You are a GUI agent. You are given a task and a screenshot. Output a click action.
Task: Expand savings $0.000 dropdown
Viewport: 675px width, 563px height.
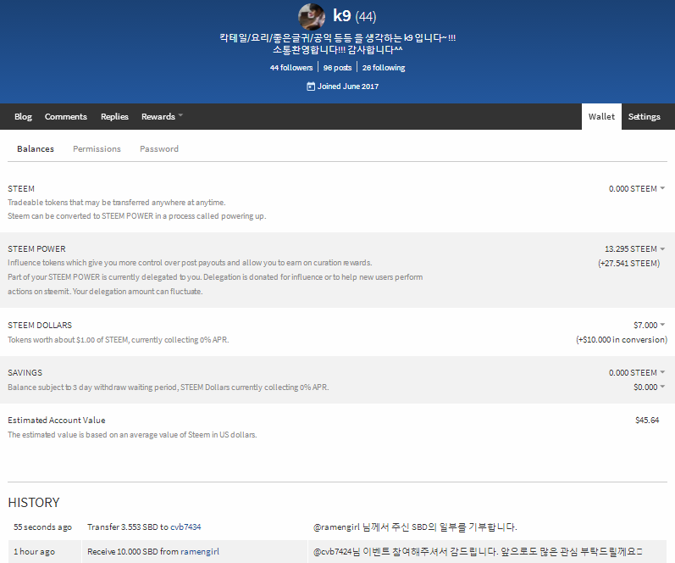pyautogui.click(x=650, y=387)
